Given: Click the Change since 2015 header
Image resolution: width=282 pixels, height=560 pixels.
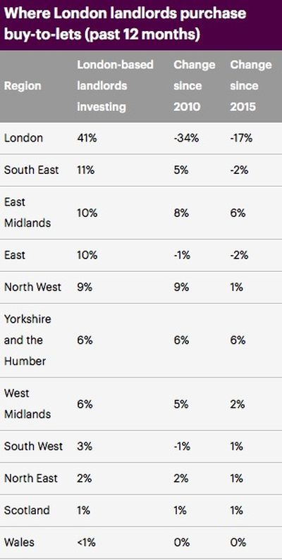Looking at the screenshot, I should tap(250, 86).
